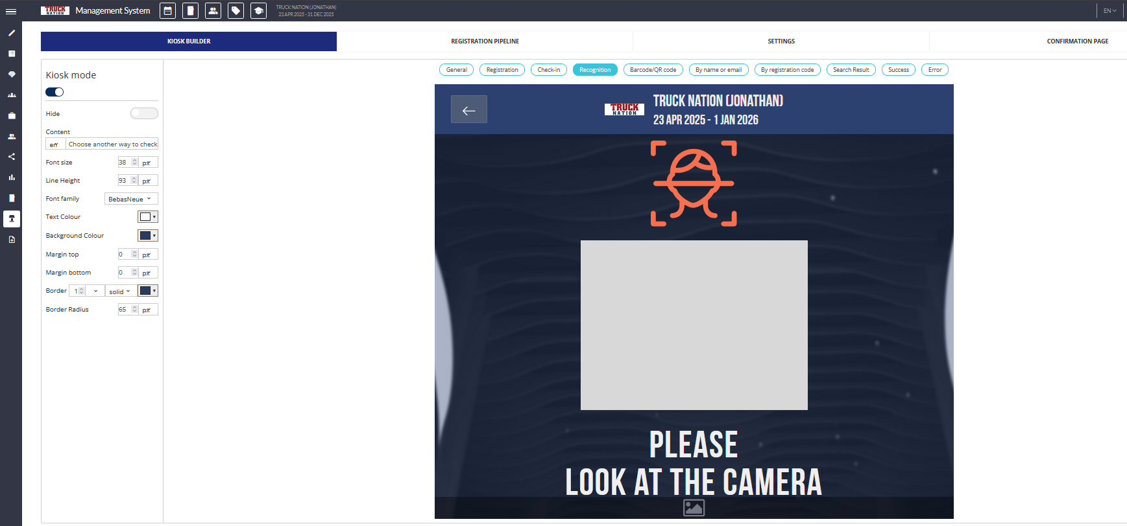Turn off the Kiosk mode switch
Screen dimensions: 1127x526
click(55, 92)
